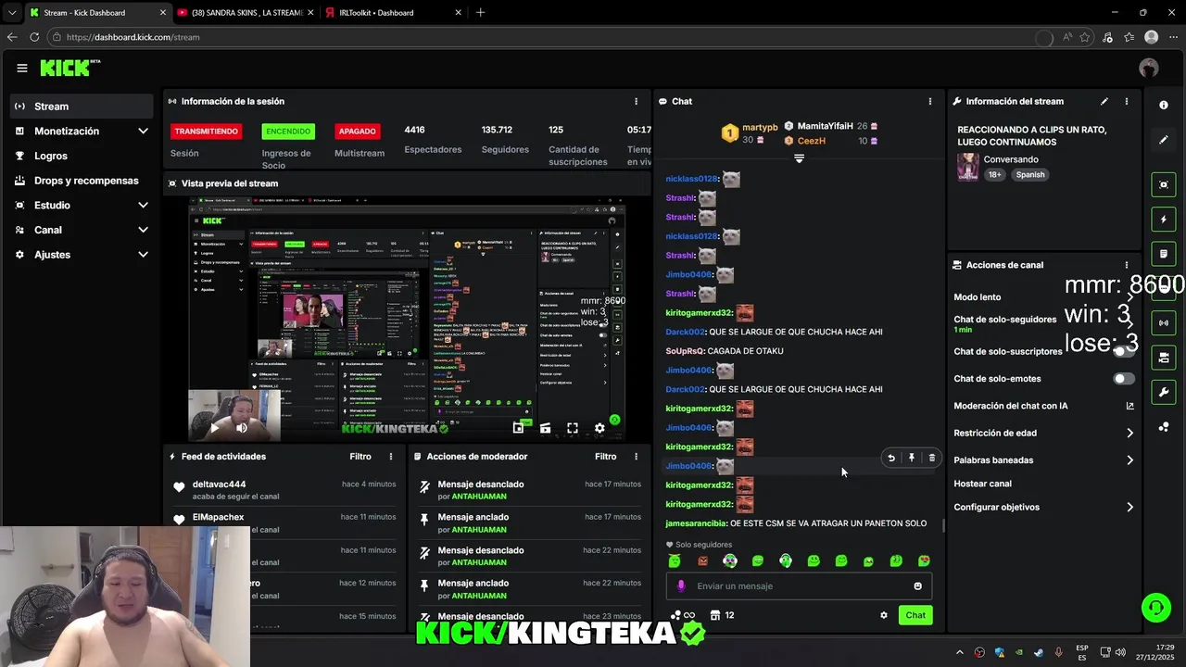Open the pencil icon in the right rail
1186x667 pixels.
coord(1164,140)
